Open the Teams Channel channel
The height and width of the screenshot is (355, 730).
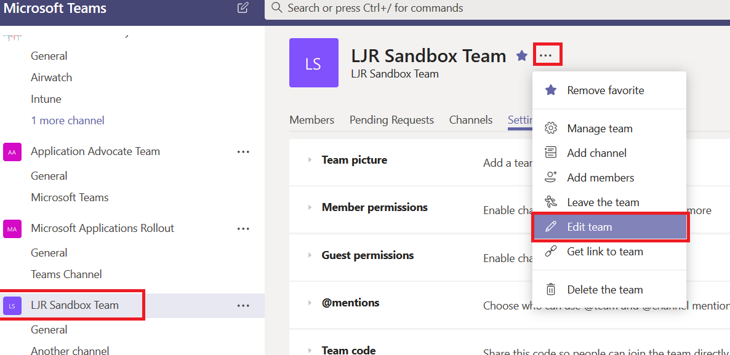coord(66,274)
